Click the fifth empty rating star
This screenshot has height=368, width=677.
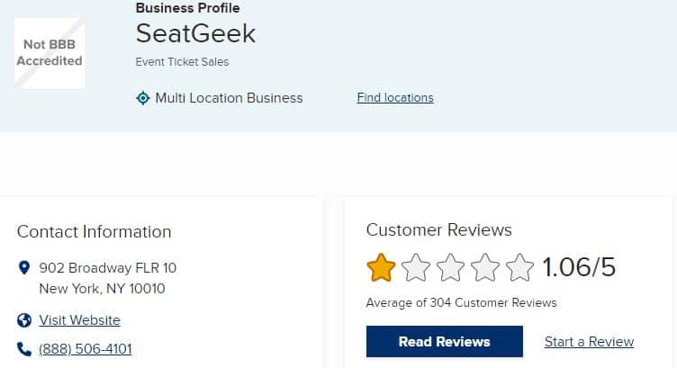tap(519, 267)
